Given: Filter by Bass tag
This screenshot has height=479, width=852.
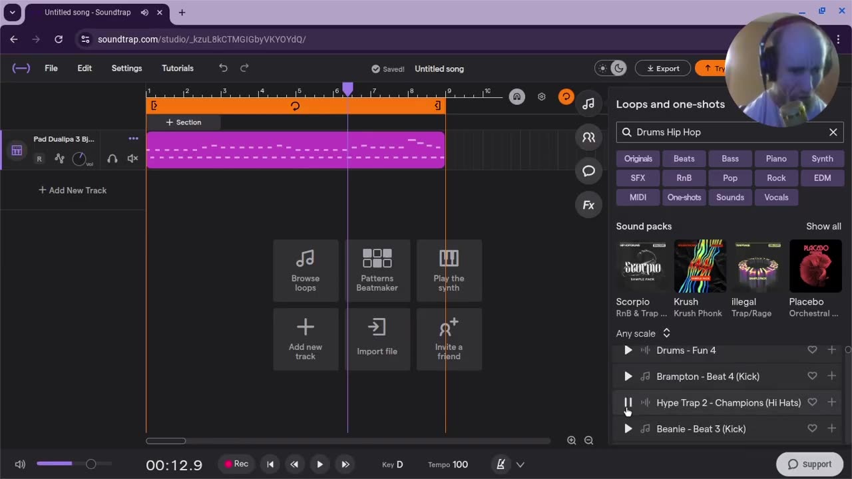Looking at the screenshot, I should click(730, 158).
